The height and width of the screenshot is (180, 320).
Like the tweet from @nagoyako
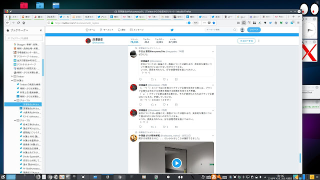click(164, 79)
